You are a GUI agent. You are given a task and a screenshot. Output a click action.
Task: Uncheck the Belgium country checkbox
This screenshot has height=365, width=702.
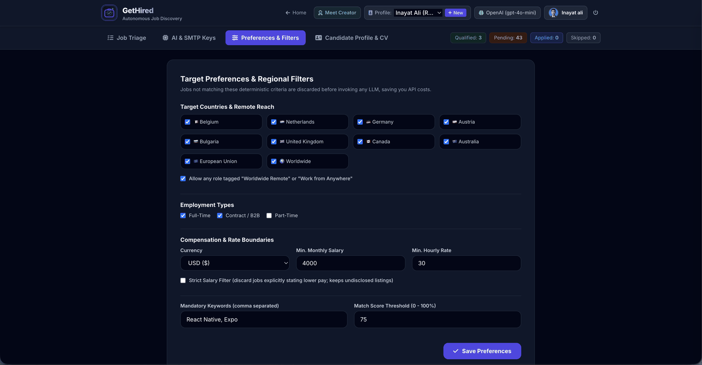187,122
